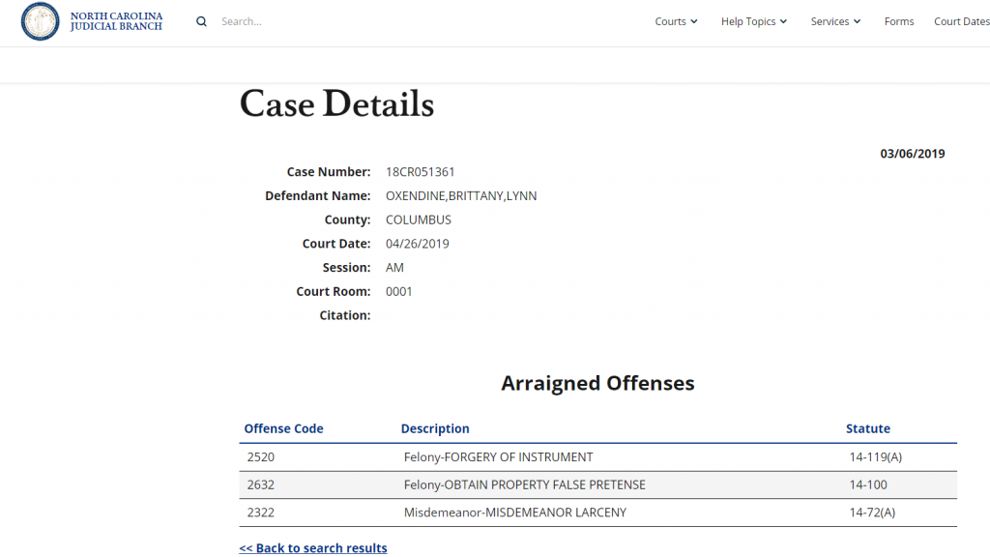Click the North Carolina Judicial Branch title text

[x=116, y=21]
